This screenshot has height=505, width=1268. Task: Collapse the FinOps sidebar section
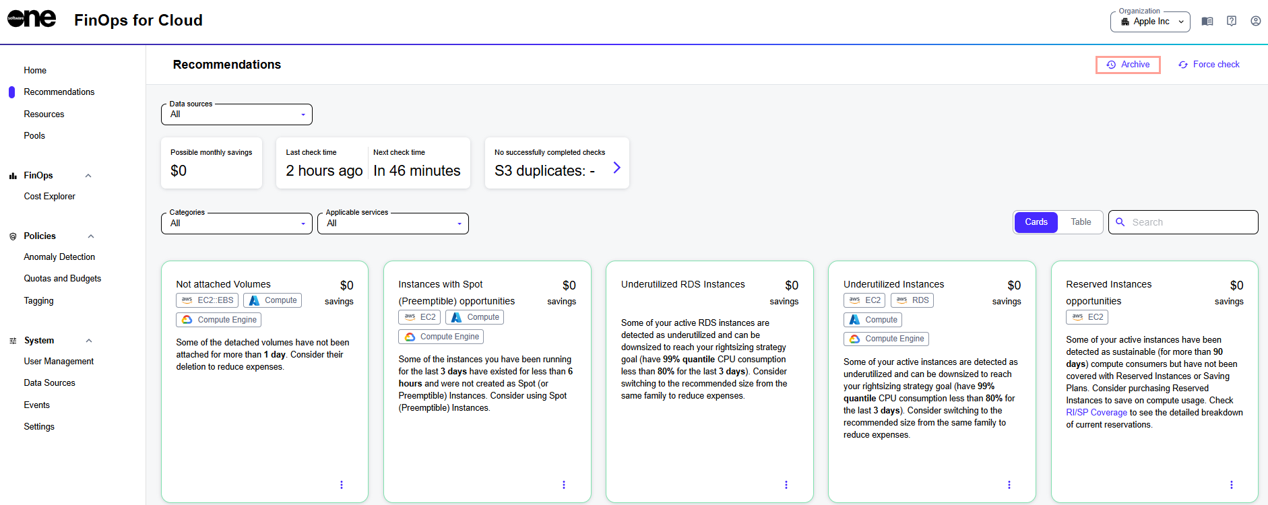(x=88, y=176)
